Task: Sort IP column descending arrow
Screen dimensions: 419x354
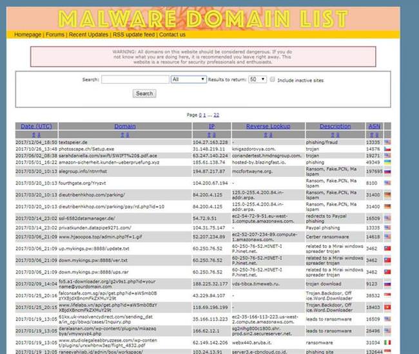Action: 214,135
